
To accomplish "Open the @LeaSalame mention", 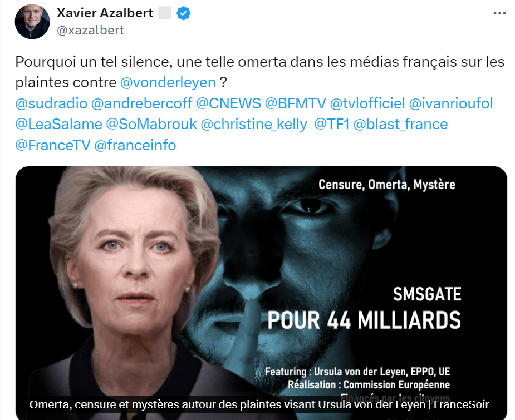I will pos(59,125).
